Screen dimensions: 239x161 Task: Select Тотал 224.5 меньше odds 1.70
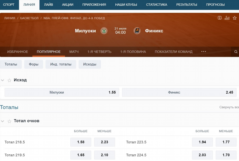pos(226,155)
